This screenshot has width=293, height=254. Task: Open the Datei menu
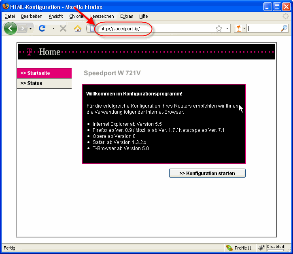[x=10, y=16]
